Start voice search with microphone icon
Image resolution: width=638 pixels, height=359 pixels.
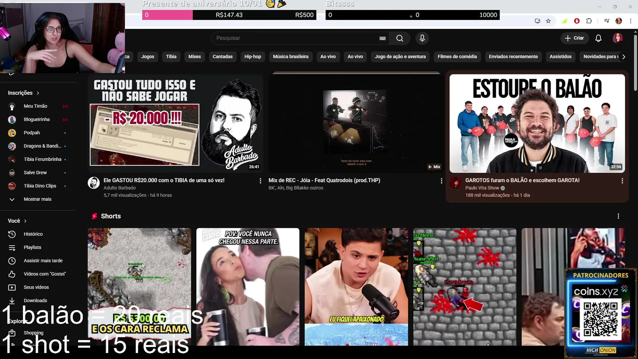pyautogui.click(x=422, y=38)
